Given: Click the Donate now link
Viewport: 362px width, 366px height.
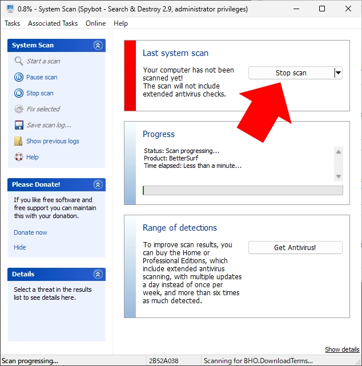Looking at the screenshot, I should tap(30, 232).
